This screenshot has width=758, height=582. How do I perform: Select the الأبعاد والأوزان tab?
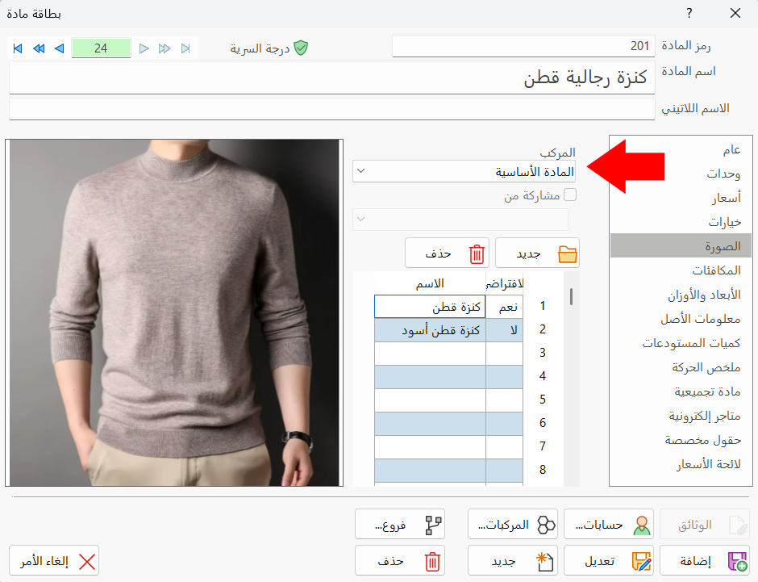[x=681, y=294]
